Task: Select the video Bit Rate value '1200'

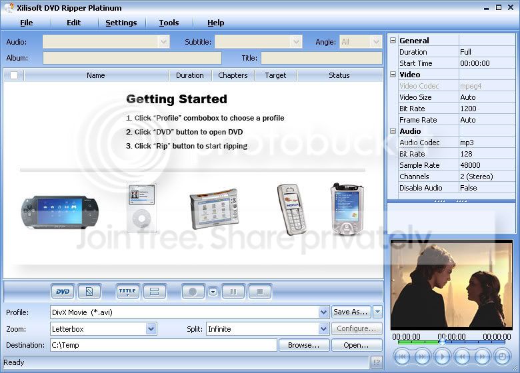Action: click(x=487, y=109)
